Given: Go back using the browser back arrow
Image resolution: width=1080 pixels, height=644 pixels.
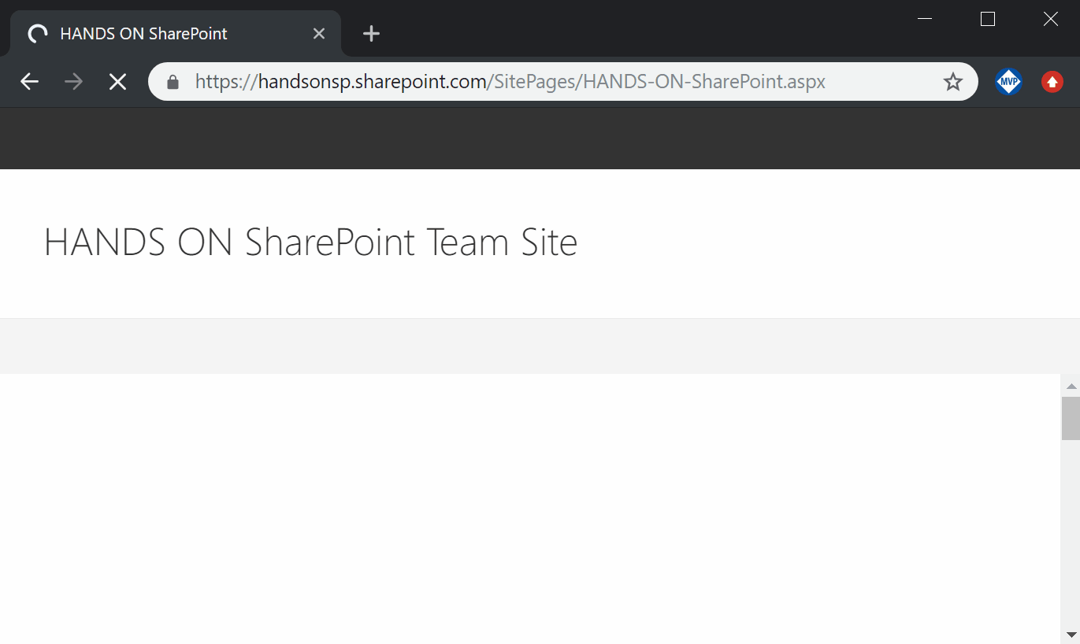Looking at the screenshot, I should point(30,82).
